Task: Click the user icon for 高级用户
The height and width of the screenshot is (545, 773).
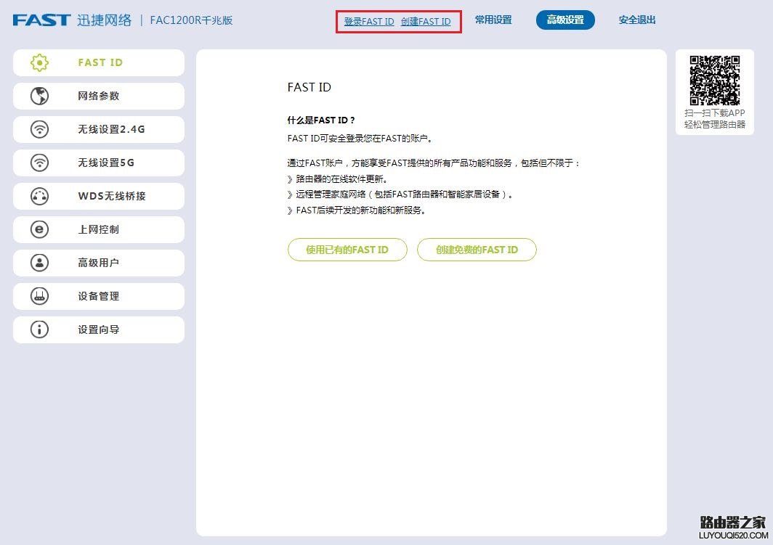Action: pyautogui.click(x=39, y=263)
